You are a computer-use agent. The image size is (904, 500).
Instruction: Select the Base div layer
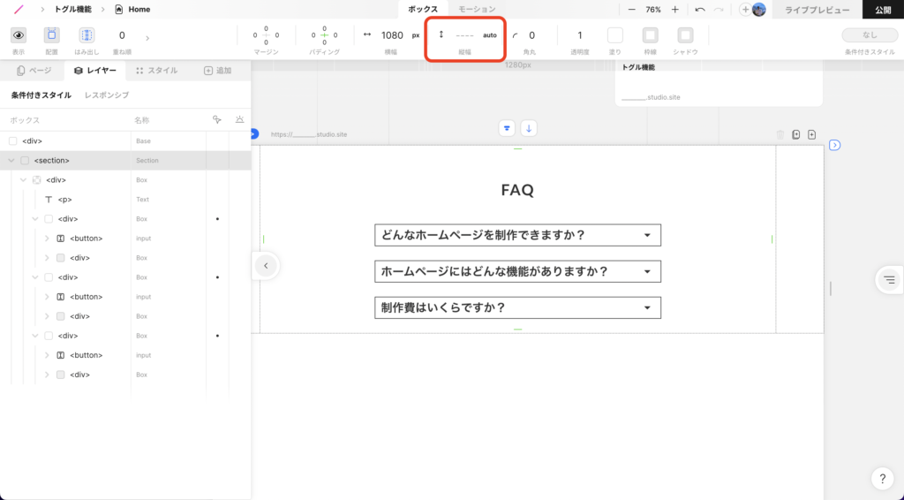pyautogui.click(x=125, y=140)
